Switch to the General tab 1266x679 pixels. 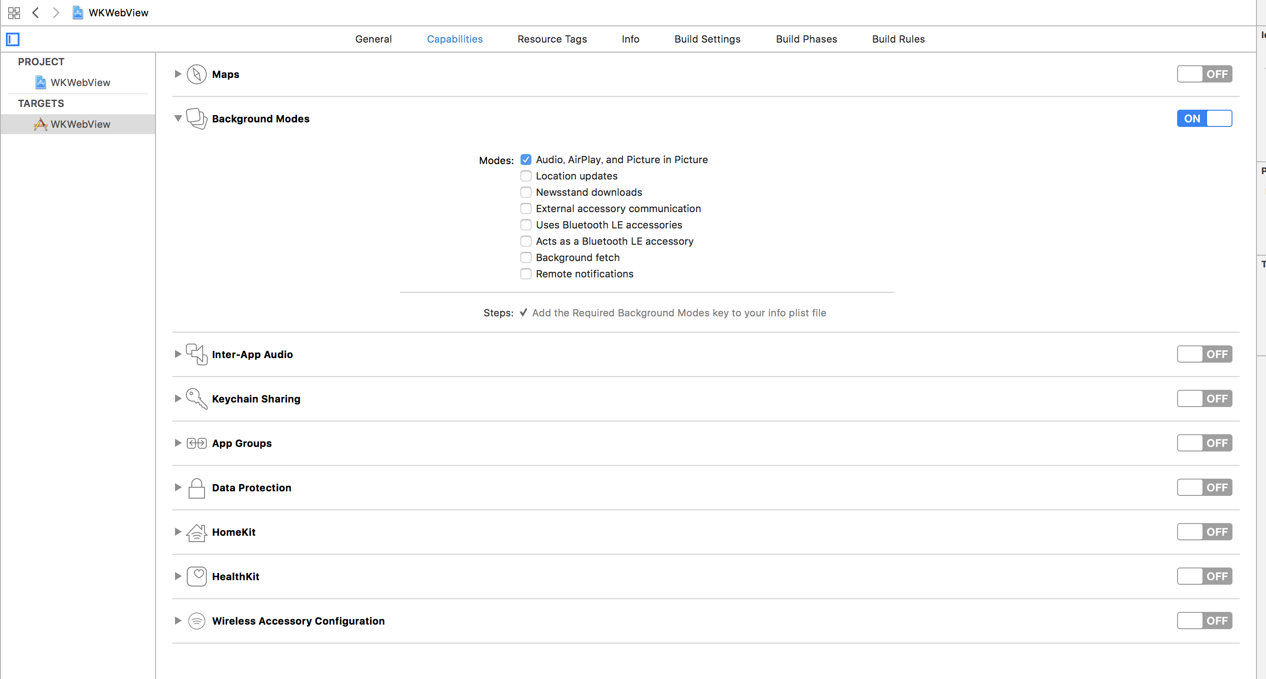pos(374,39)
